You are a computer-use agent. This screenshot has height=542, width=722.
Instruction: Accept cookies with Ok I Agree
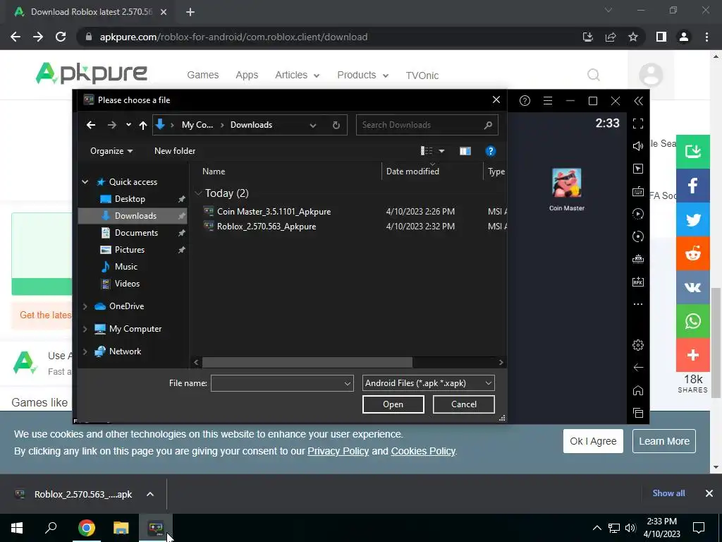(593, 441)
